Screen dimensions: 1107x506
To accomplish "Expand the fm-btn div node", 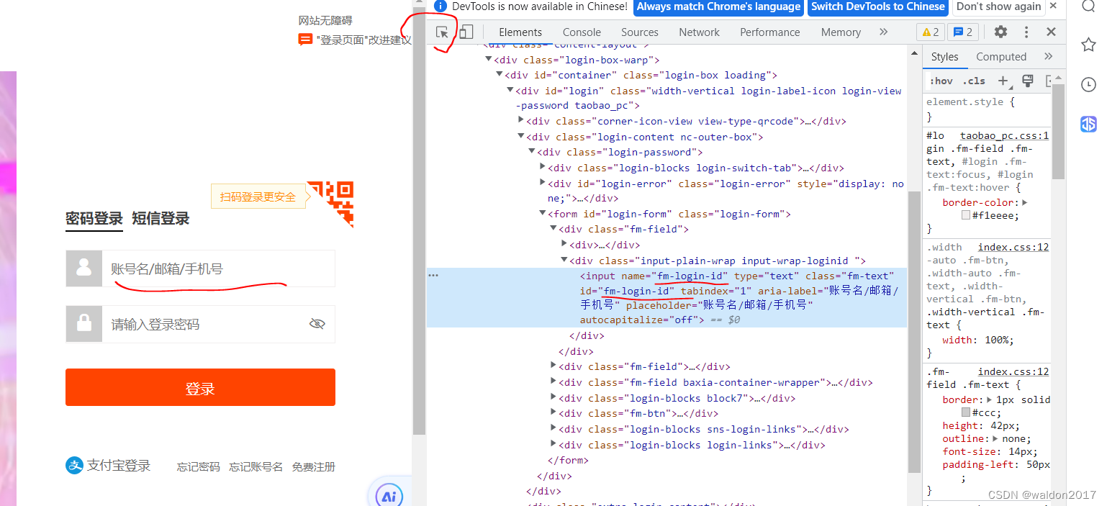I will click(553, 413).
